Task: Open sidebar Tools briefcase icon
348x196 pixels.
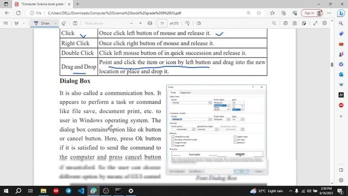Action: click(x=341, y=44)
